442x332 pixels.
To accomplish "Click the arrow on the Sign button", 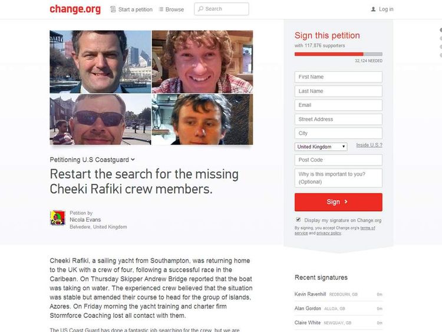I will [x=346, y=202].
